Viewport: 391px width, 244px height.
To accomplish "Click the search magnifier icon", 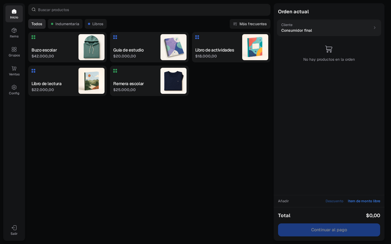I will click(34, 9).
